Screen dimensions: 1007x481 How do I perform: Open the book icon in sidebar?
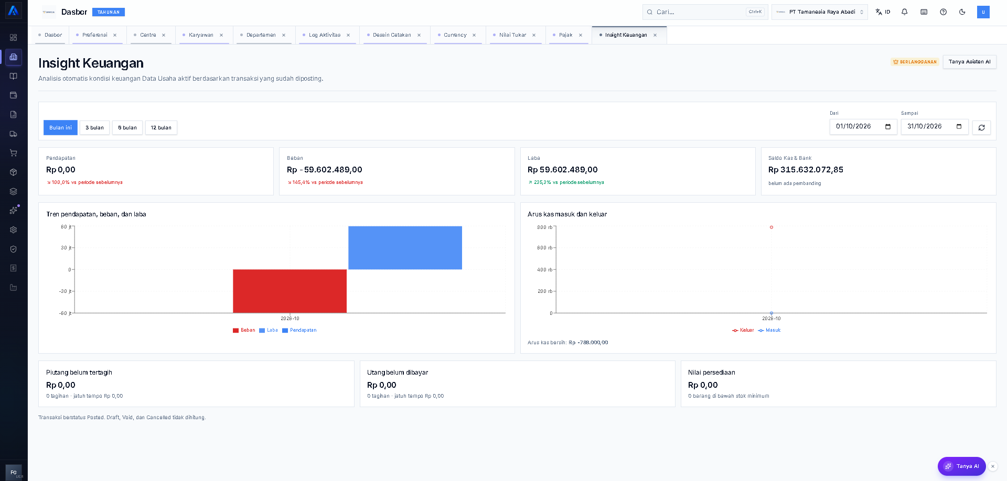14,76
